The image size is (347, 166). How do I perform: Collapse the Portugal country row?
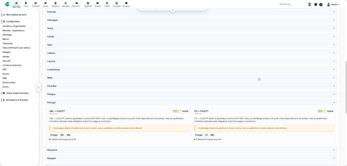[x=191, y=103]
